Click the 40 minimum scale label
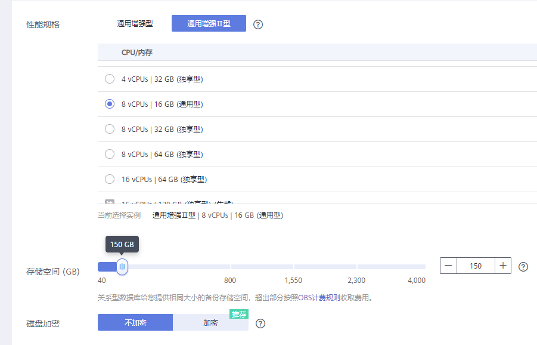Image resolution: width=537 pixels, height=345 pixels. pos(102,281)
